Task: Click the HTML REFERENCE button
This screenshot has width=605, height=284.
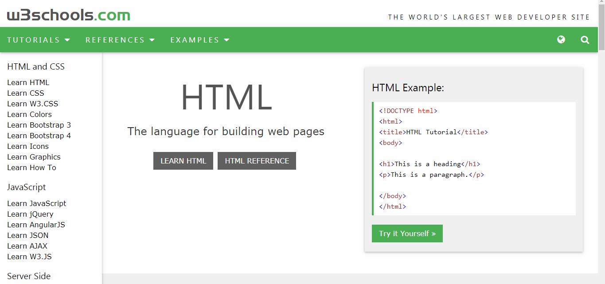Action: tap(257, 161)
